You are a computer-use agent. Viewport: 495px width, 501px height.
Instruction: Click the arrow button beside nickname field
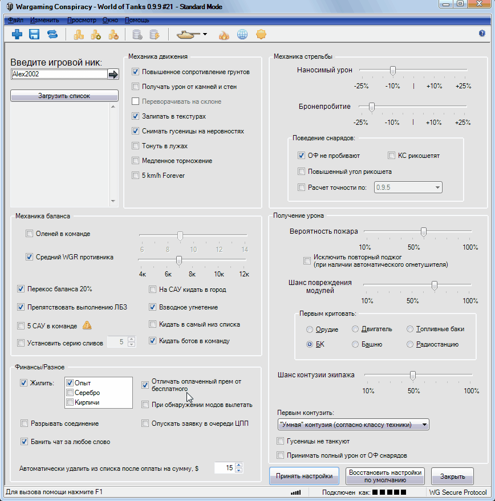coord(113,74)
